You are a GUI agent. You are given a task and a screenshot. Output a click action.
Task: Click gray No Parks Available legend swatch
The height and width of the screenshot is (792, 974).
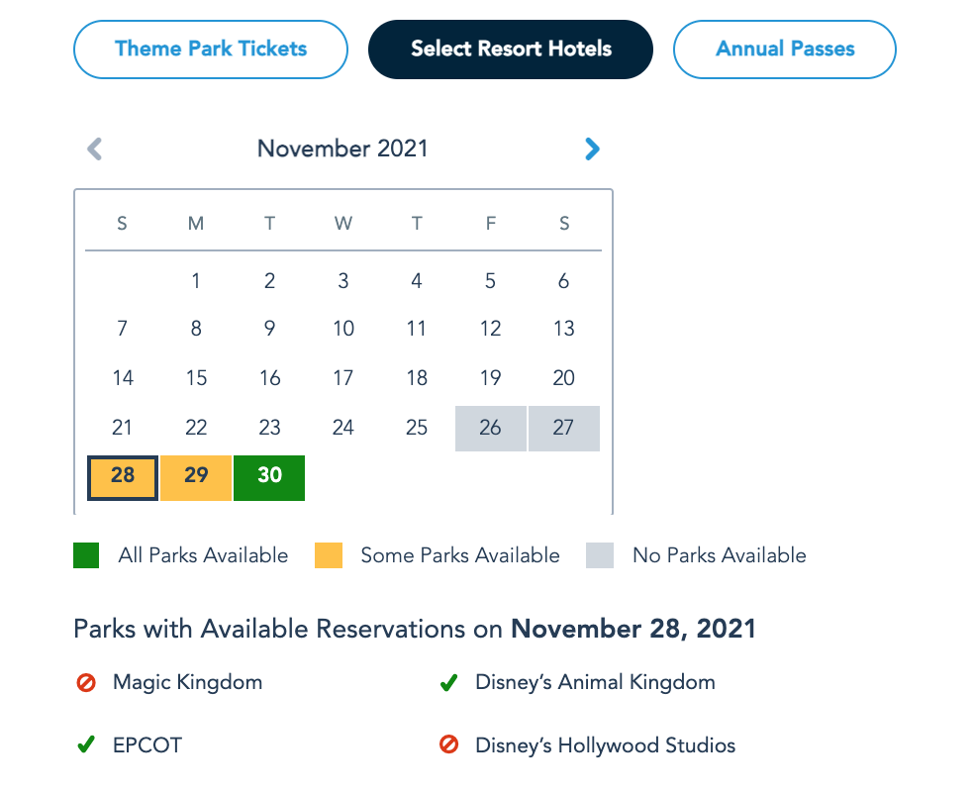click(x=600, y=555)
